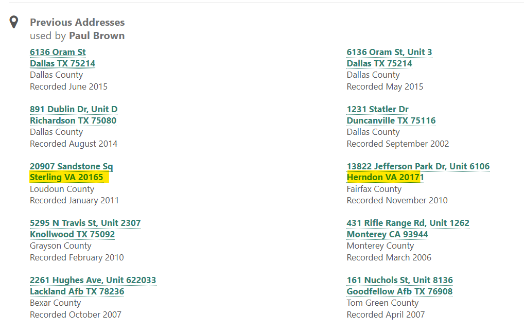Click the Duncanville TX 75116 link
Screen dimensions: 524x332
(x=391, y=120)
